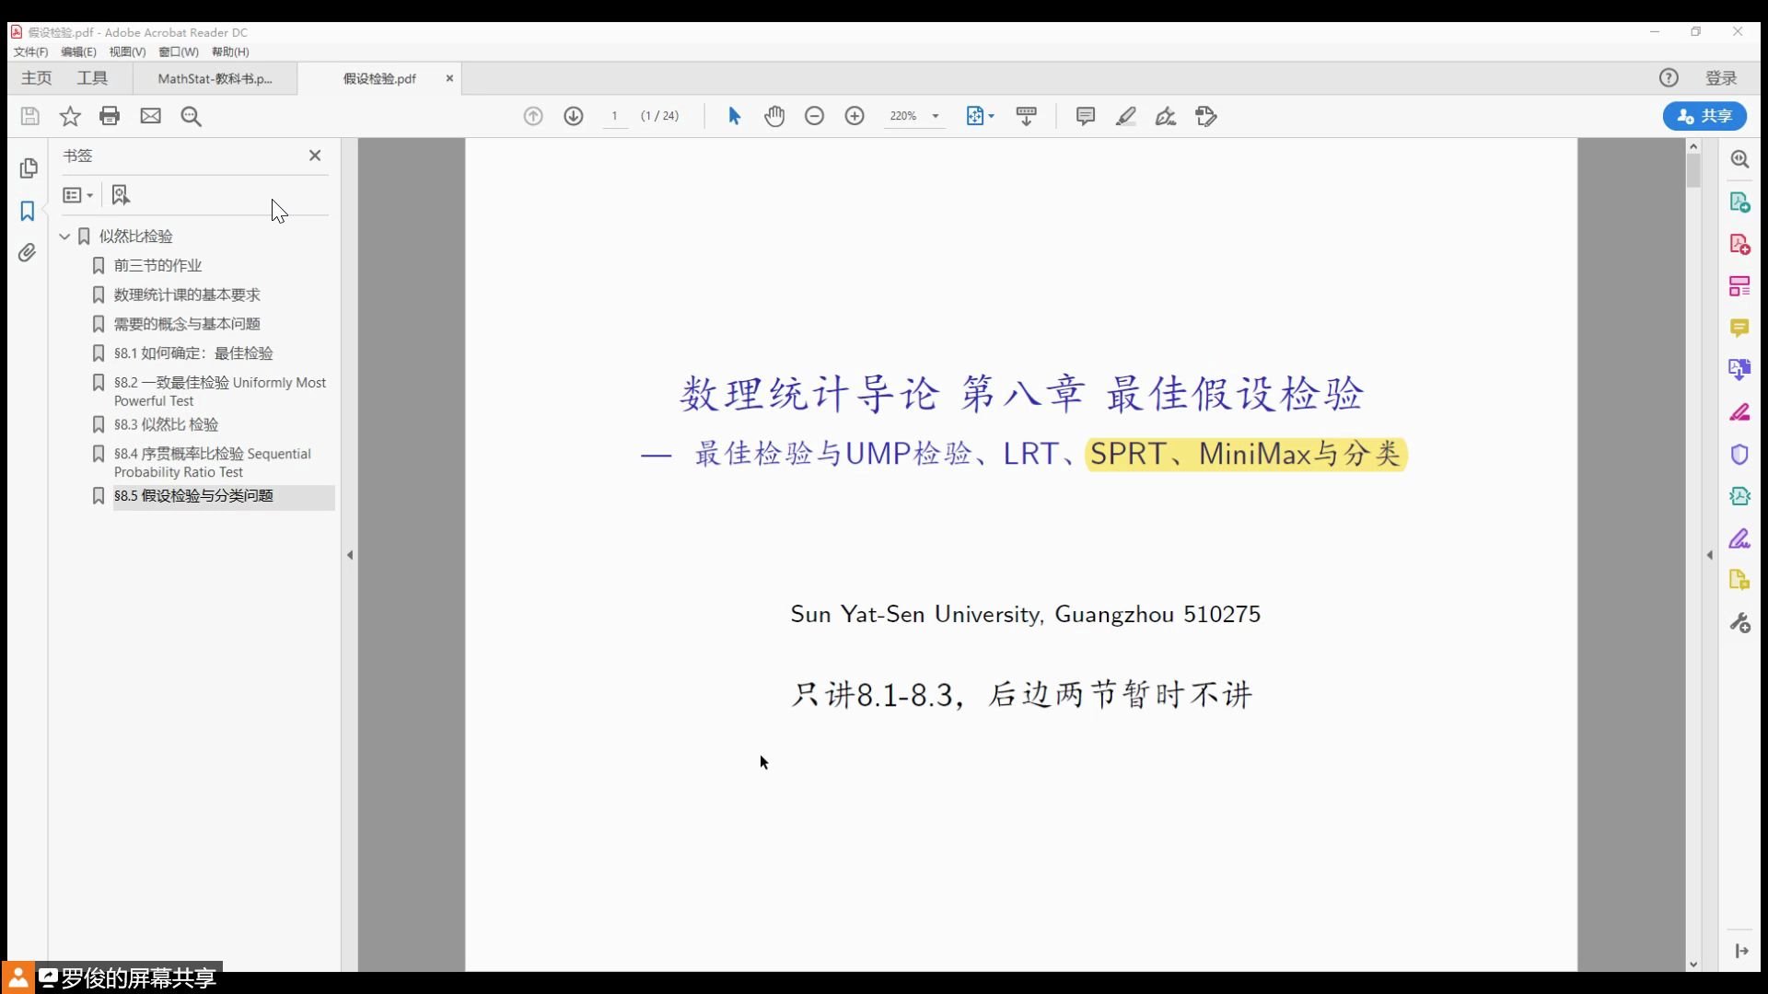This screenshot has width=1768, height=994.
Task: Click the stamp tool icon
Action: 1206,116
